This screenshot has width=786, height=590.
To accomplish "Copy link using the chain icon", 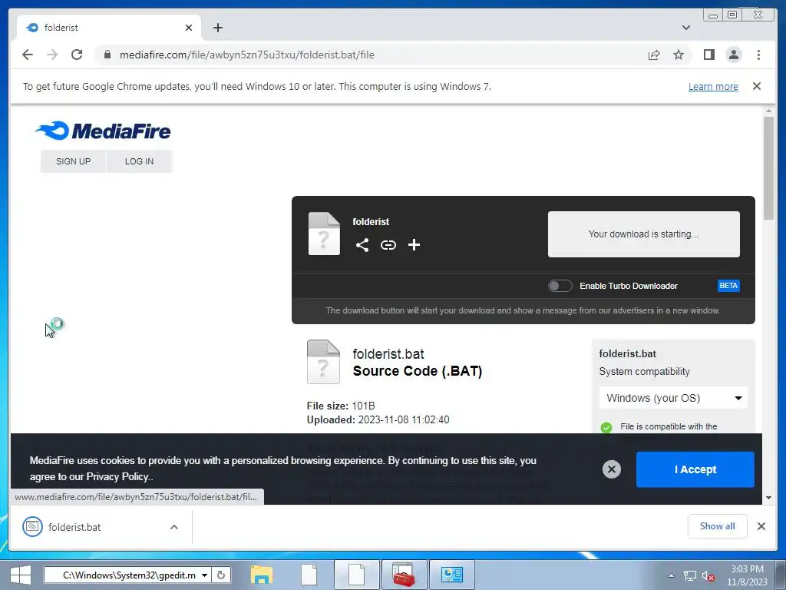I will (x=388, y=245).
